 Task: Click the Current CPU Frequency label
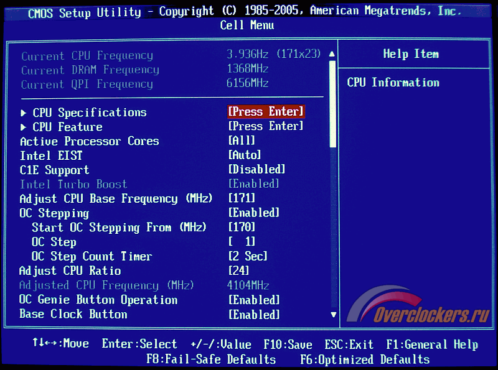coord(87,56)
